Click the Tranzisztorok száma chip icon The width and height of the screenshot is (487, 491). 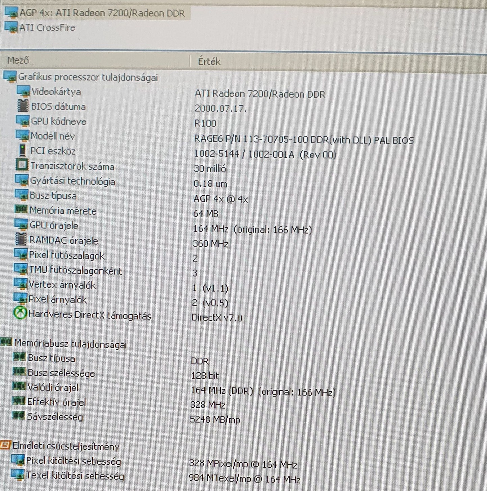(x=22, y=165)
